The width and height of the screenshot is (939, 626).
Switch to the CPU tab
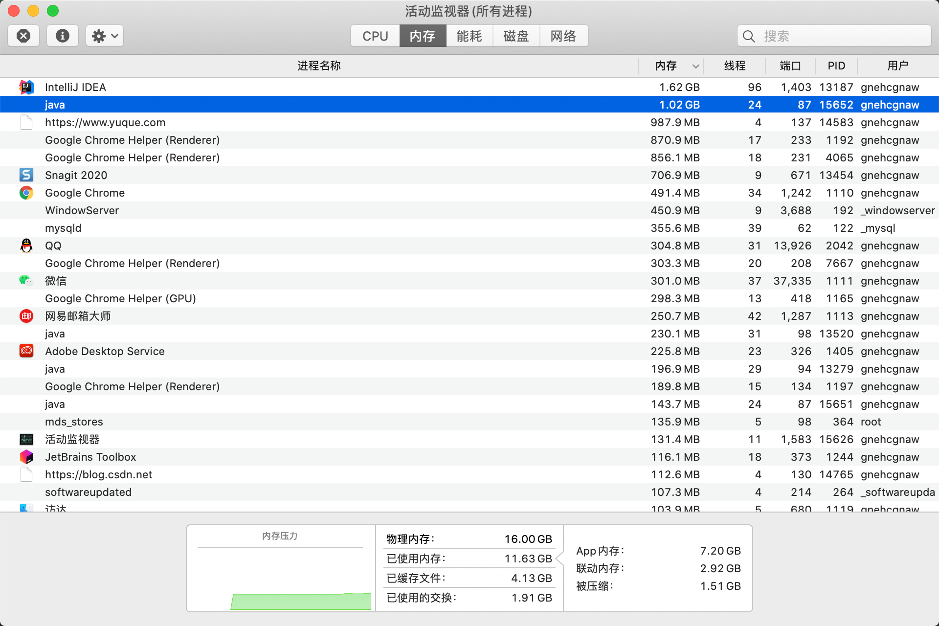click(375, 36)
